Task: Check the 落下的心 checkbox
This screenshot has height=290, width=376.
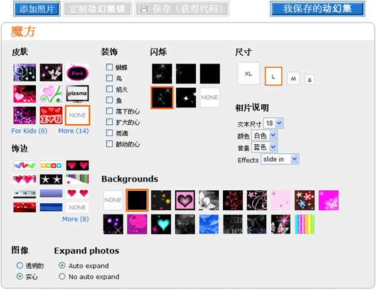Action: [109, 111]
